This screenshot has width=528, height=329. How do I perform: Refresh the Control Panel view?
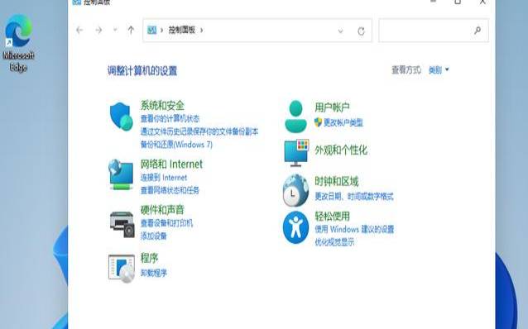pos(361,31)
